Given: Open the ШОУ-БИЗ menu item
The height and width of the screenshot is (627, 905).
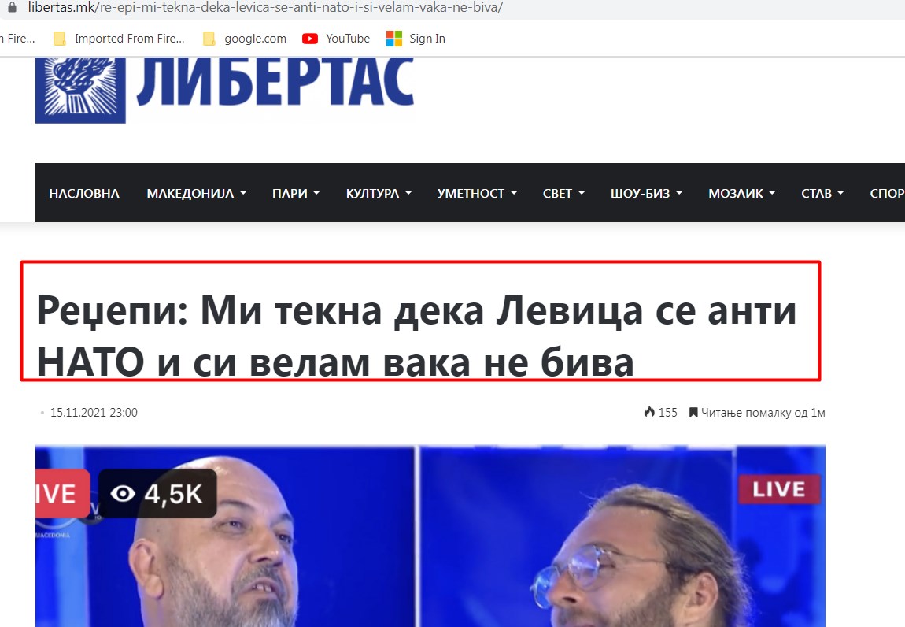Looking at the screenshot, I should pyautogui.click(x=646, y=193).
